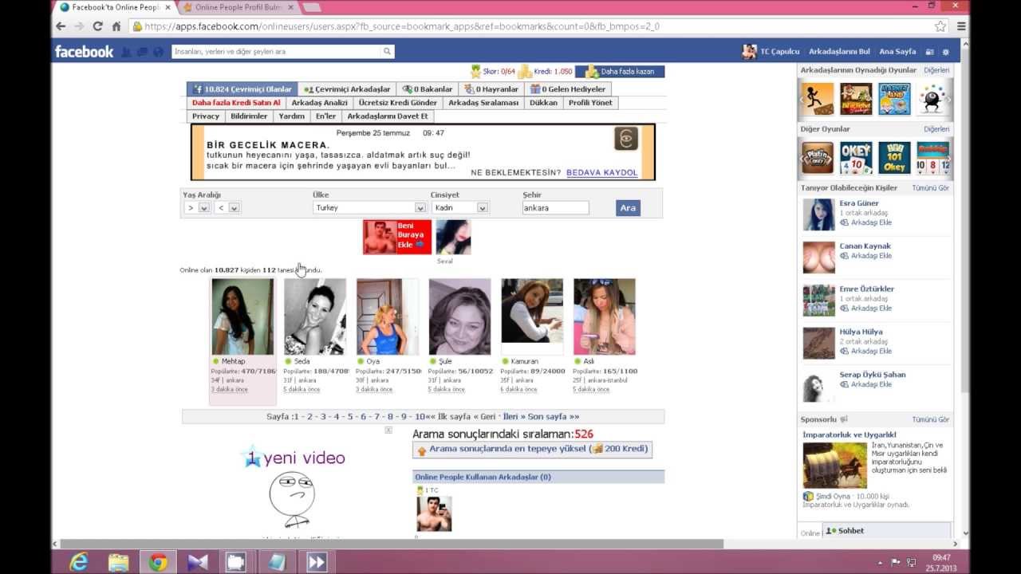
Task: Expand the Cinsiyet gender dropdown
Action: coord(459,207)
